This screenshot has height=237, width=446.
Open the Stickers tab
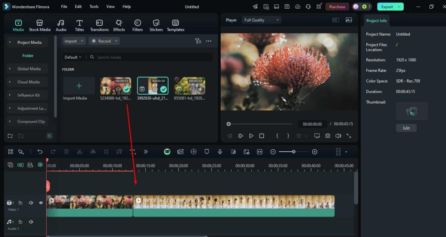(156, 25)
